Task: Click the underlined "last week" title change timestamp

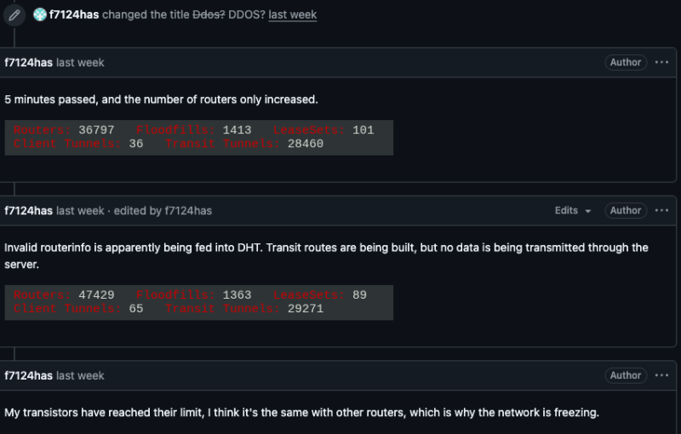Action: pyautogui.click(x=292, y=15)
